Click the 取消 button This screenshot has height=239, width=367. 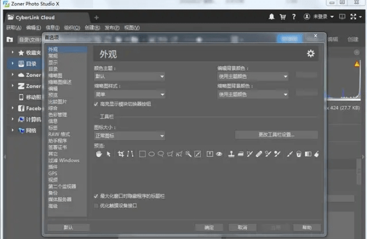243,227
